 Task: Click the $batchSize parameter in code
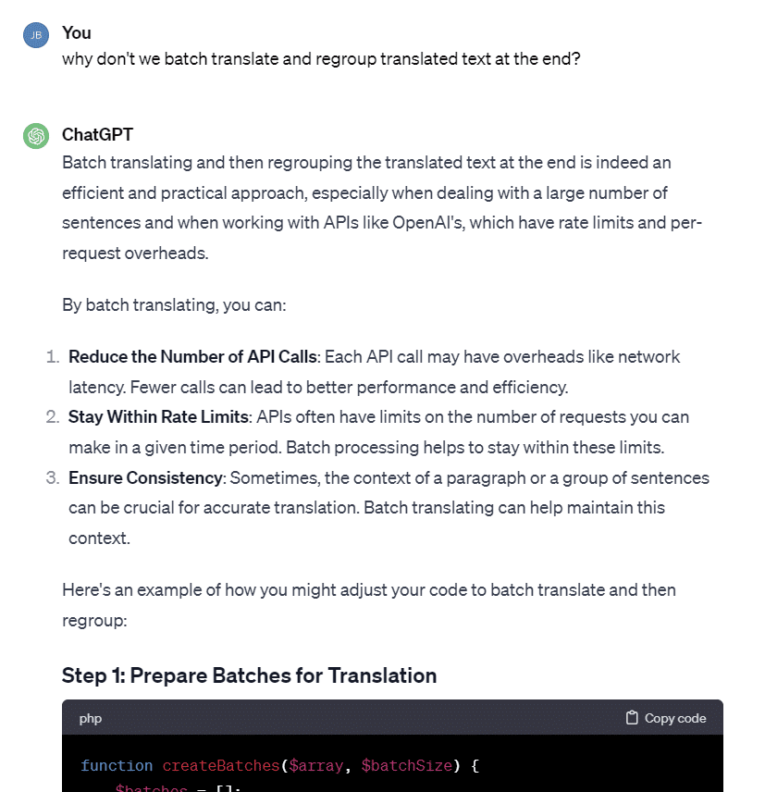(x=406, y=766)
